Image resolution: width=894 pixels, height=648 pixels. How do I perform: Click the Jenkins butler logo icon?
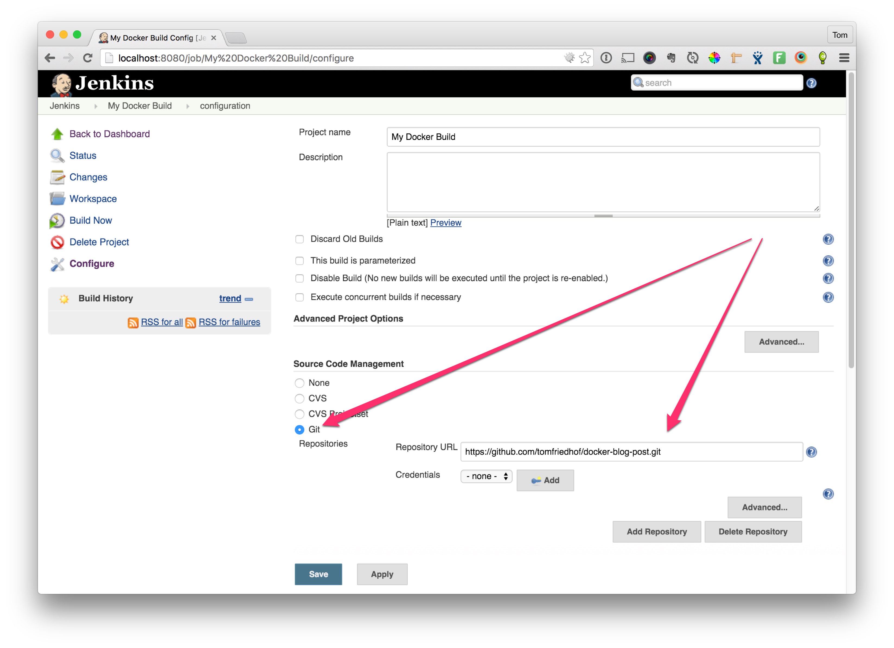tap(61, 84)
